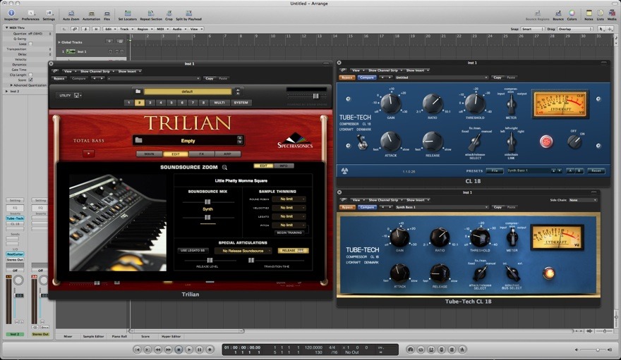This screenshot has height=360, width=621.
Task: Switch to the Sample Editor tab
Action: [93, 336]
